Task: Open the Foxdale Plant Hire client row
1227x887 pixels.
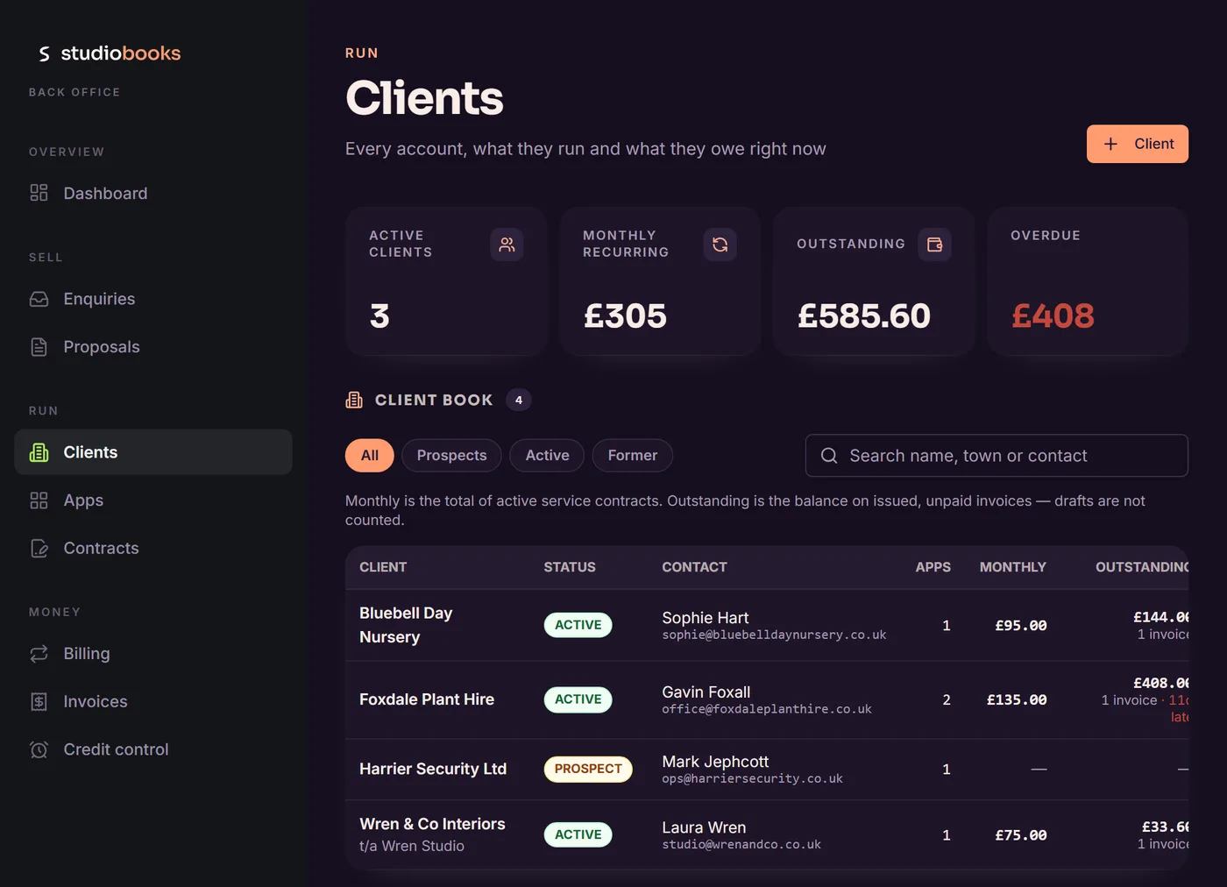Action: pos(767,699)
